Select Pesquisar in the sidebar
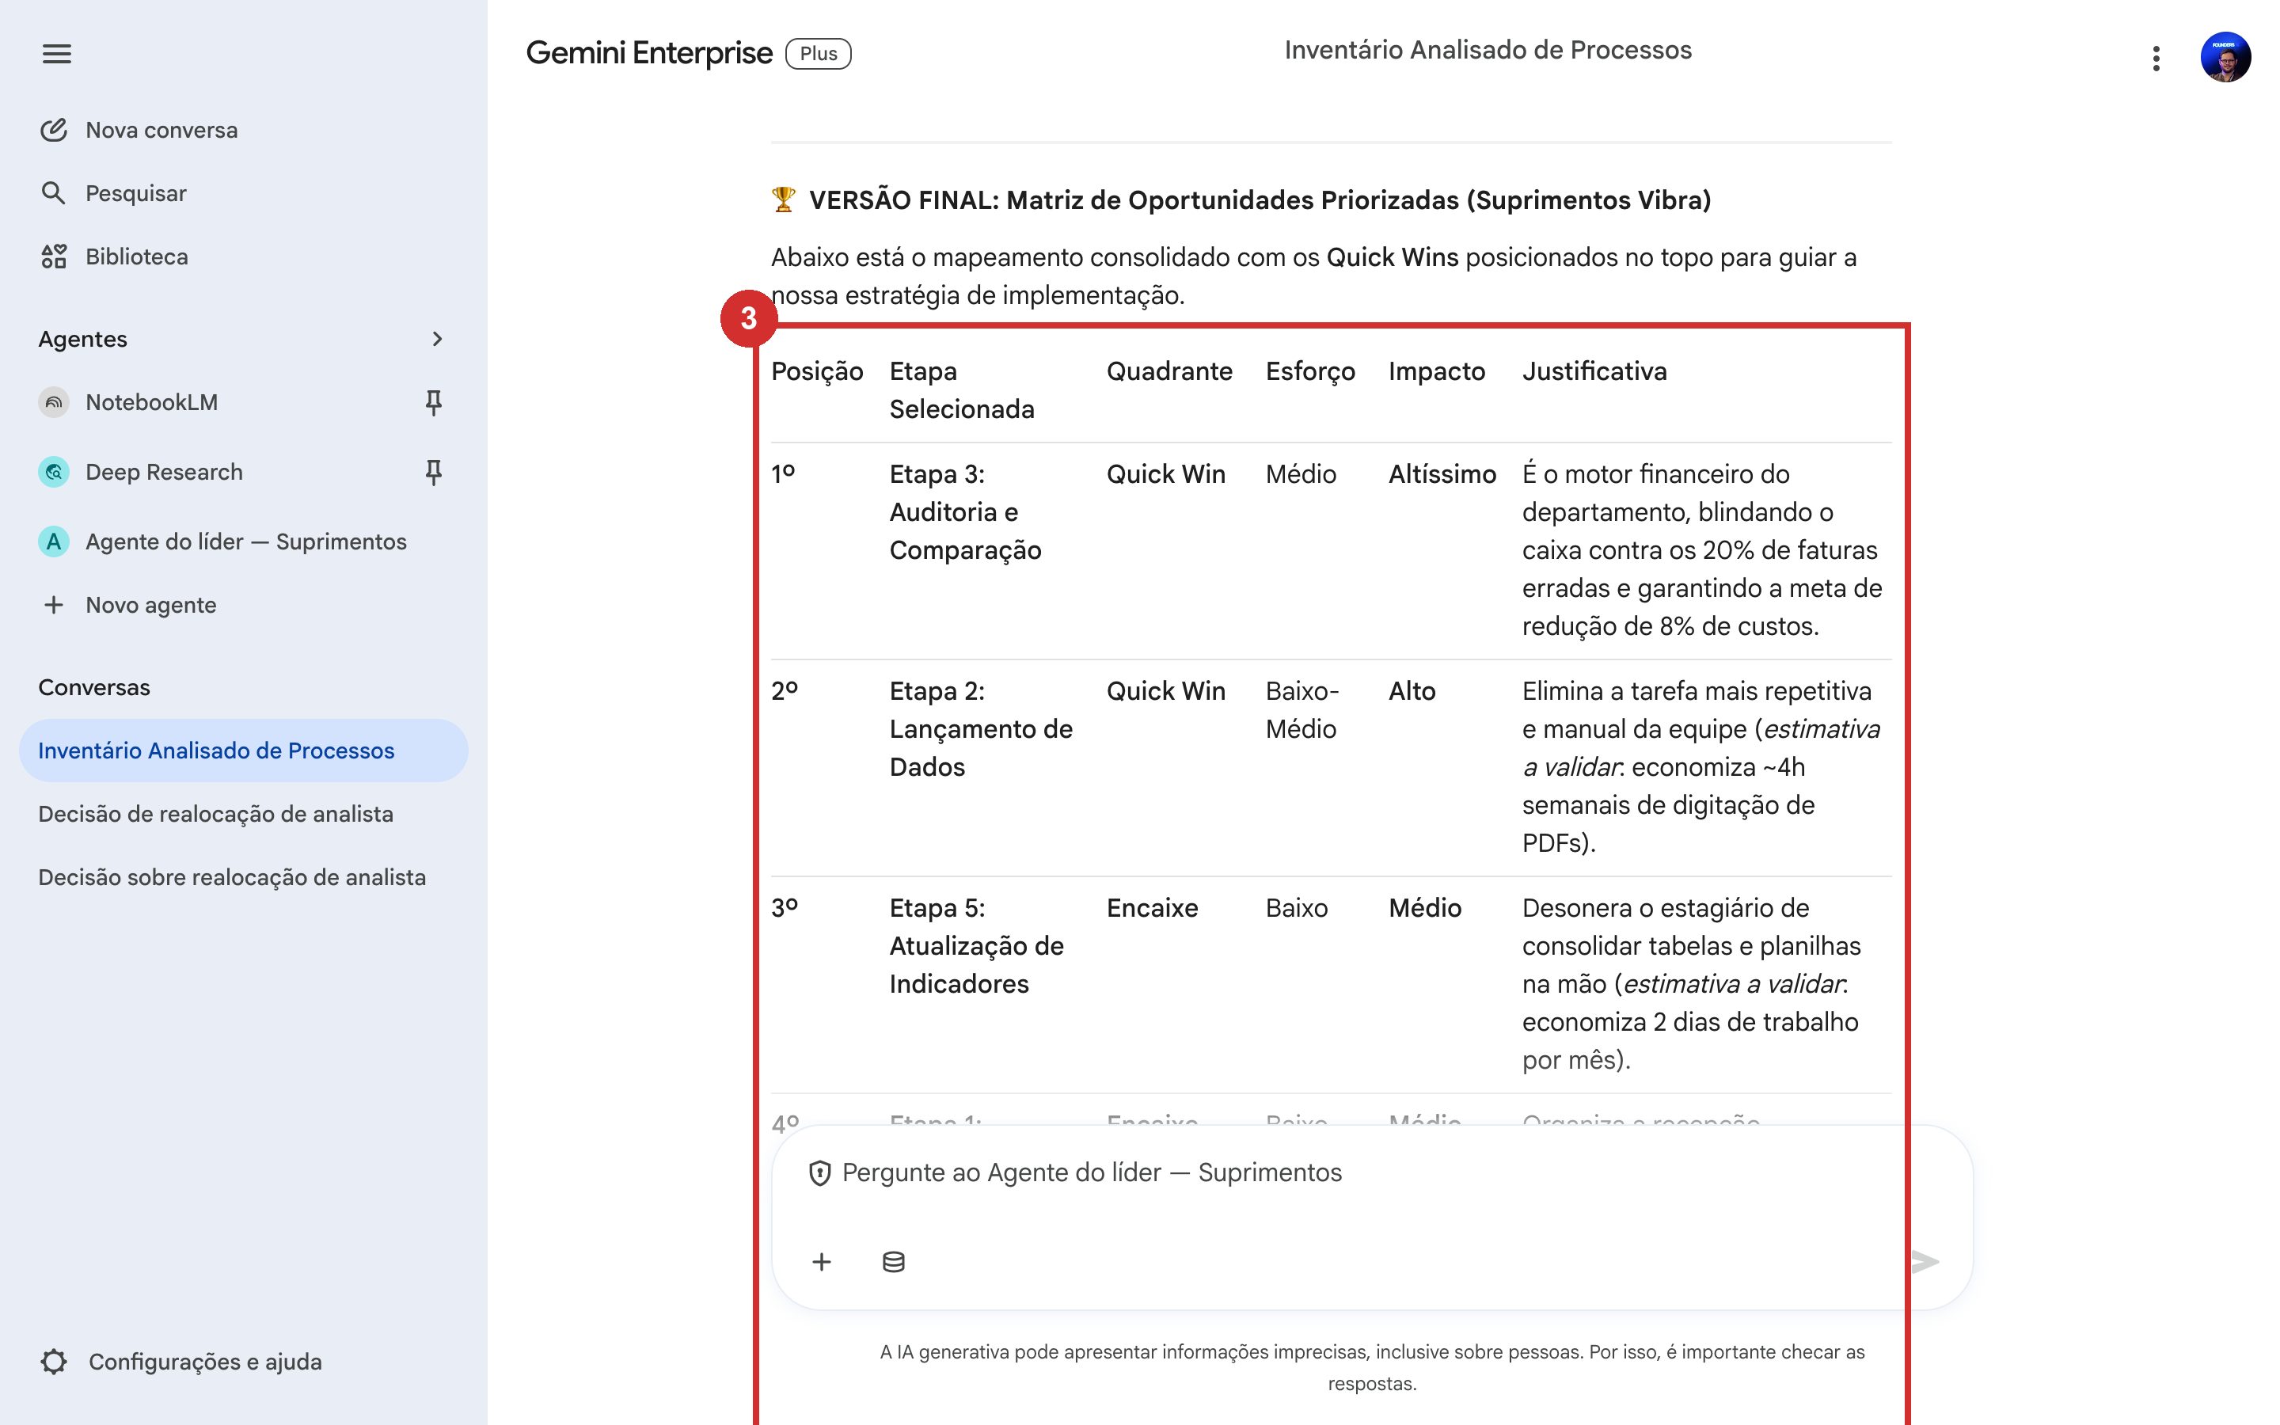The width and height of the screenshot is (2280, 1425). click(x=135, y=193)
